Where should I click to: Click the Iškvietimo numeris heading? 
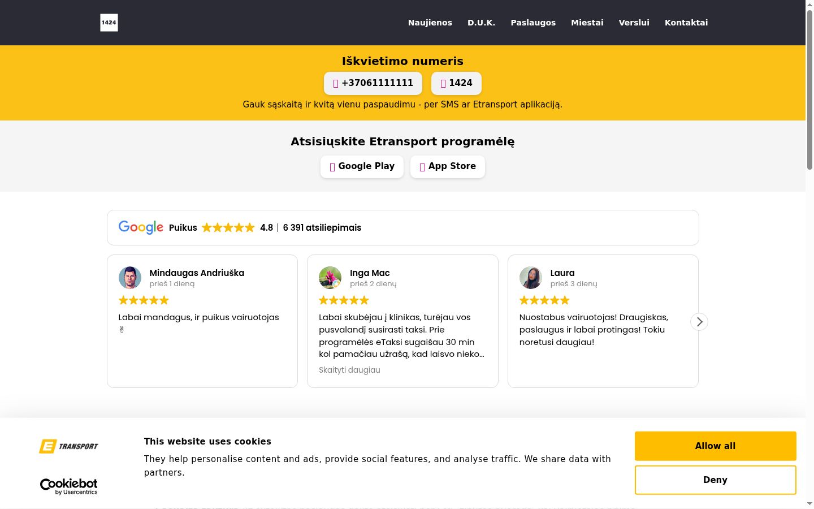tap(402, 61)
